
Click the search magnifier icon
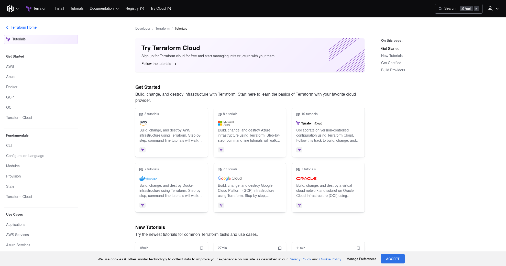click(x=440, y=9)
